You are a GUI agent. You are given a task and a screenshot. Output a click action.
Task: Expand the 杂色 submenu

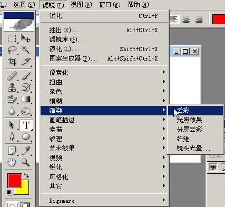pos(104,91)
